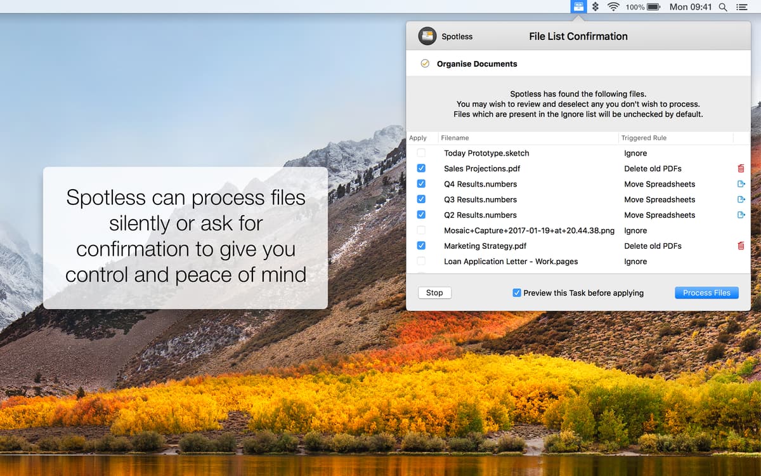Click the Process Files button
Image resolution: width=761 pixels, height=476 pixels.
click(x=706, y=293)
